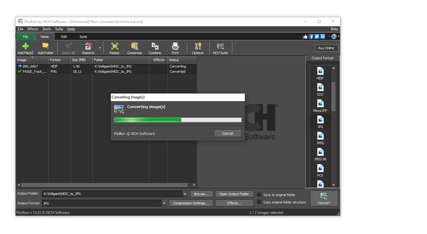Enable Save to original folder checkbox

point(259,194)
